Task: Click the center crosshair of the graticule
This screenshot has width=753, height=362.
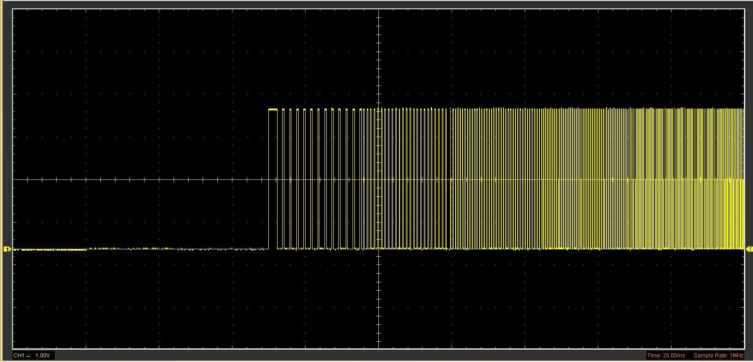Action: pos(378,179)
